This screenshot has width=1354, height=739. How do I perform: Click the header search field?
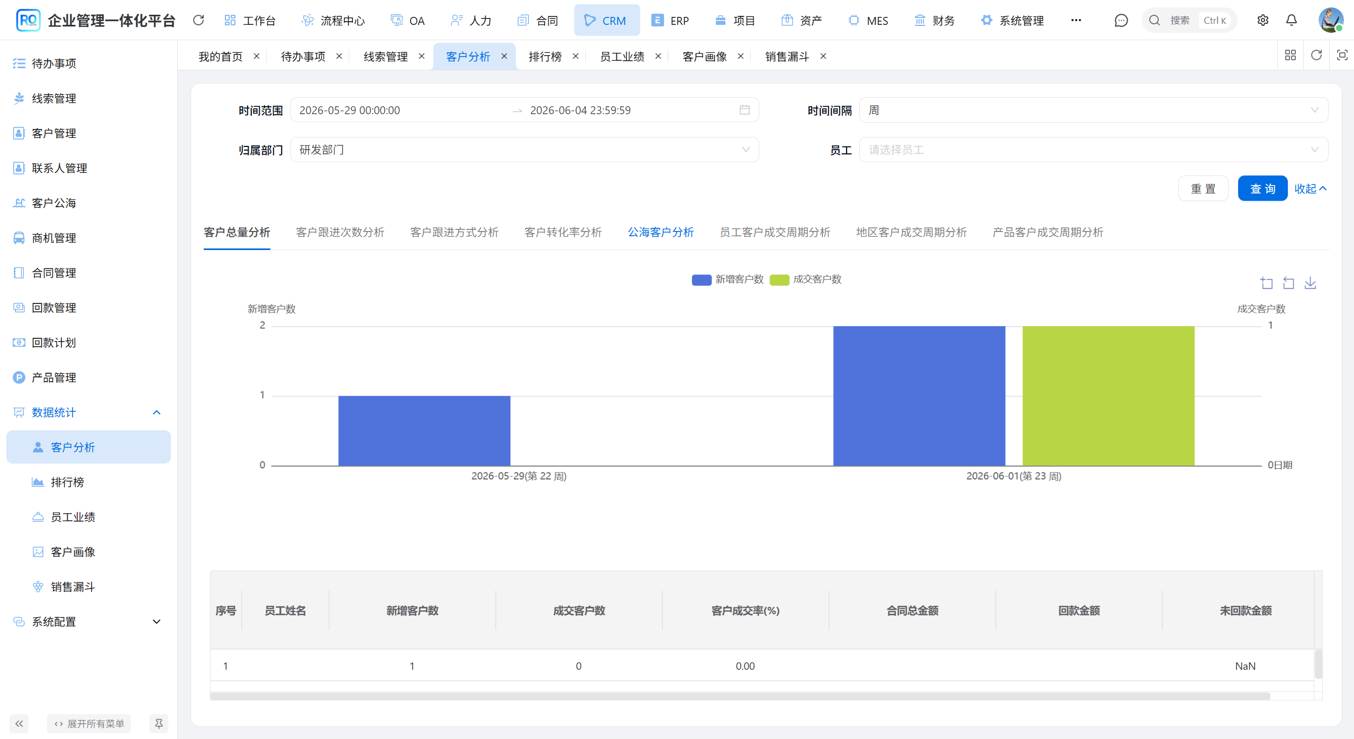[1189, 21]
